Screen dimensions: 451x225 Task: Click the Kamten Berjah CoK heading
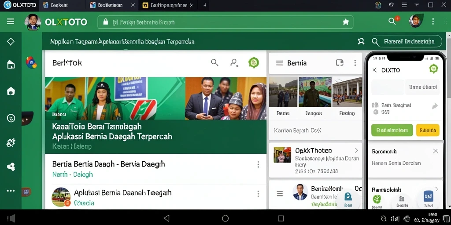coord(298,130)
